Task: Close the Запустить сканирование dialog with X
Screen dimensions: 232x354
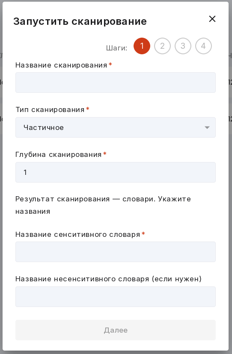Action: [212, 19]
